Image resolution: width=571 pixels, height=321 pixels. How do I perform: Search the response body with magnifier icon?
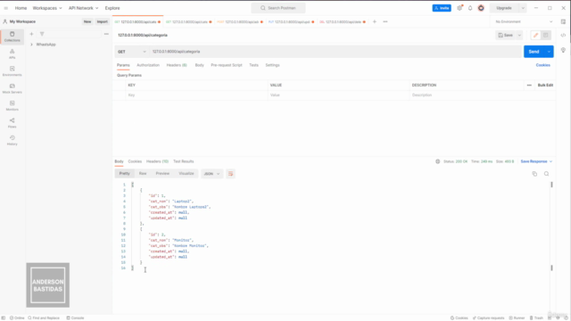(x=546, y=174)
